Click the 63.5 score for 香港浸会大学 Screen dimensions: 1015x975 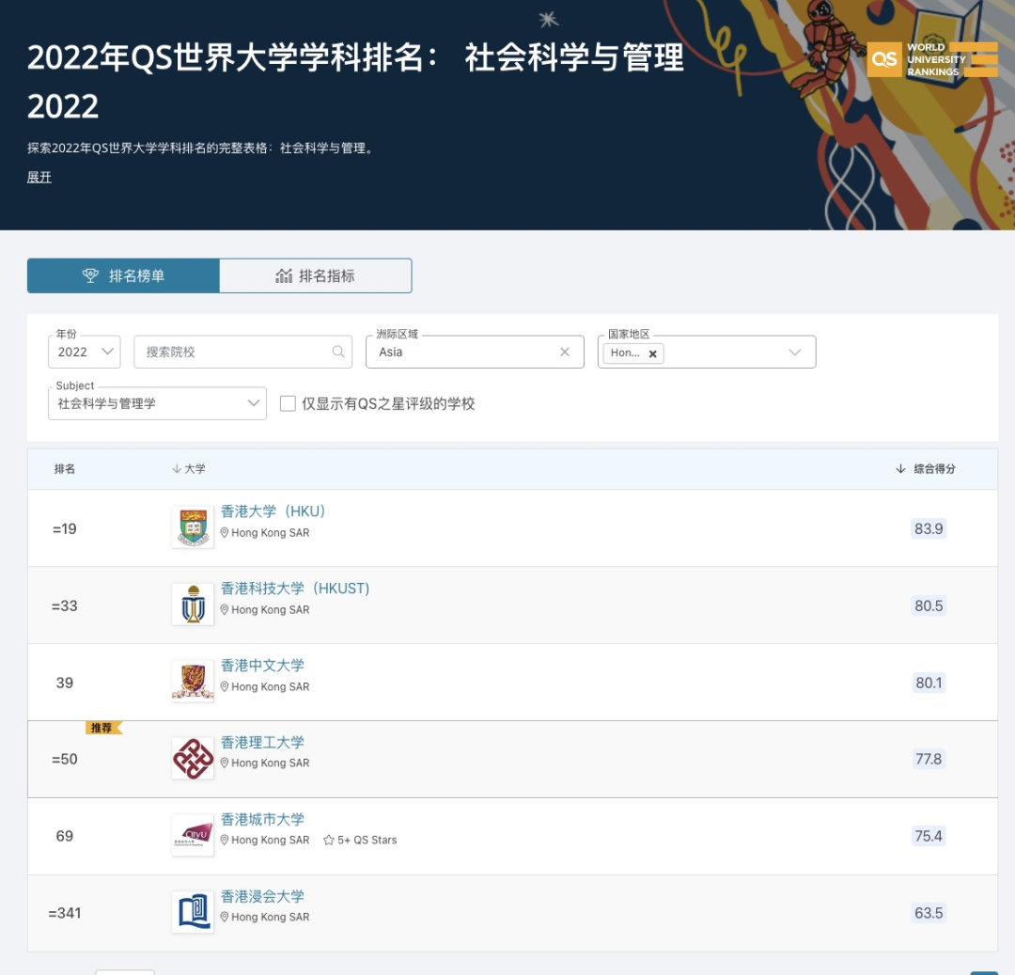(929, 913)
